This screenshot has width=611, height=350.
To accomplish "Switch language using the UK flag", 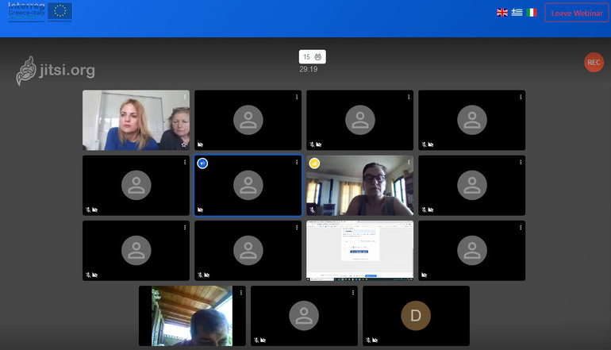I will [501, 13].
